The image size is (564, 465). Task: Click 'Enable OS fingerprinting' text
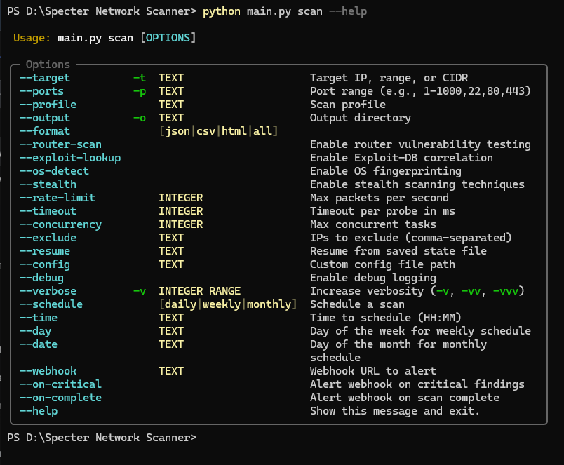tap(386, 171)
